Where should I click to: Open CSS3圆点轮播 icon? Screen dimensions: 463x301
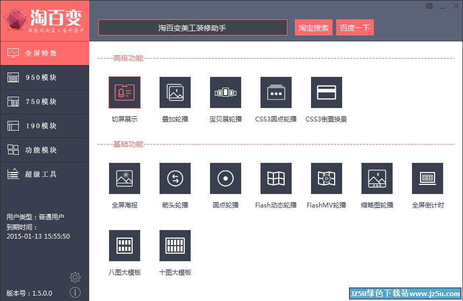point(276,92)
